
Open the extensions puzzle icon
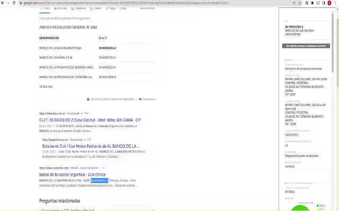pos(313,3)
